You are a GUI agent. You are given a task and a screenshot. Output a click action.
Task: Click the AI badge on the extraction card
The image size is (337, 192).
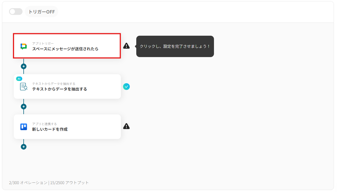pyautogui.click(x=19, y=79)
